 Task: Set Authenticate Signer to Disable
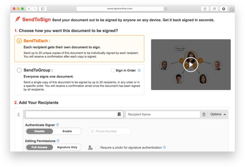tap(40, 131)
